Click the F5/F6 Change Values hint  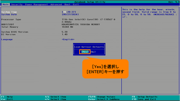click(x=102, y=97)
